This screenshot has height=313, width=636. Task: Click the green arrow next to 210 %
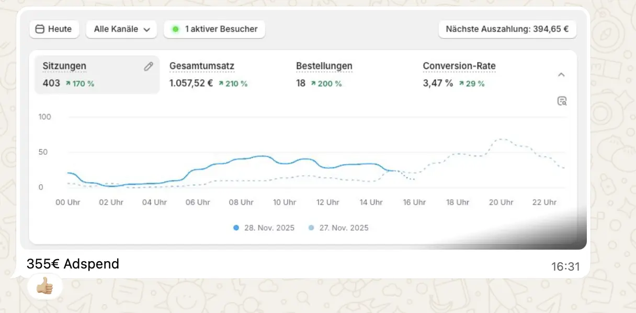pos(222,83)
